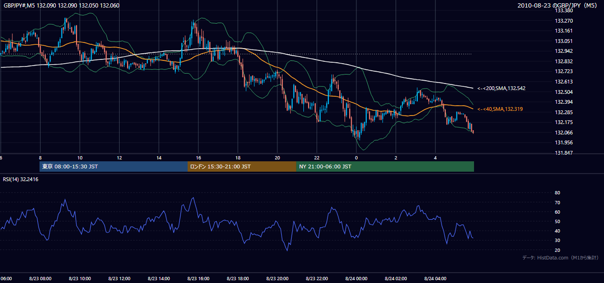Click price axis label 131.847
Image resolution: width=604 pixels, height=283 pixels.
coord(563,153)
